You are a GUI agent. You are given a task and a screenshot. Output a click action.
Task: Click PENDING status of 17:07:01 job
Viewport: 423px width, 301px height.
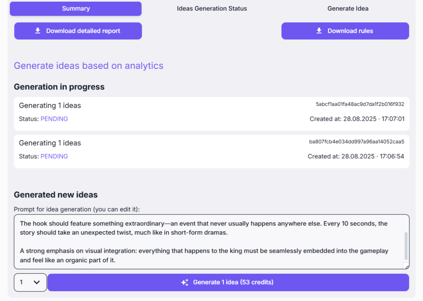[54, 119]
